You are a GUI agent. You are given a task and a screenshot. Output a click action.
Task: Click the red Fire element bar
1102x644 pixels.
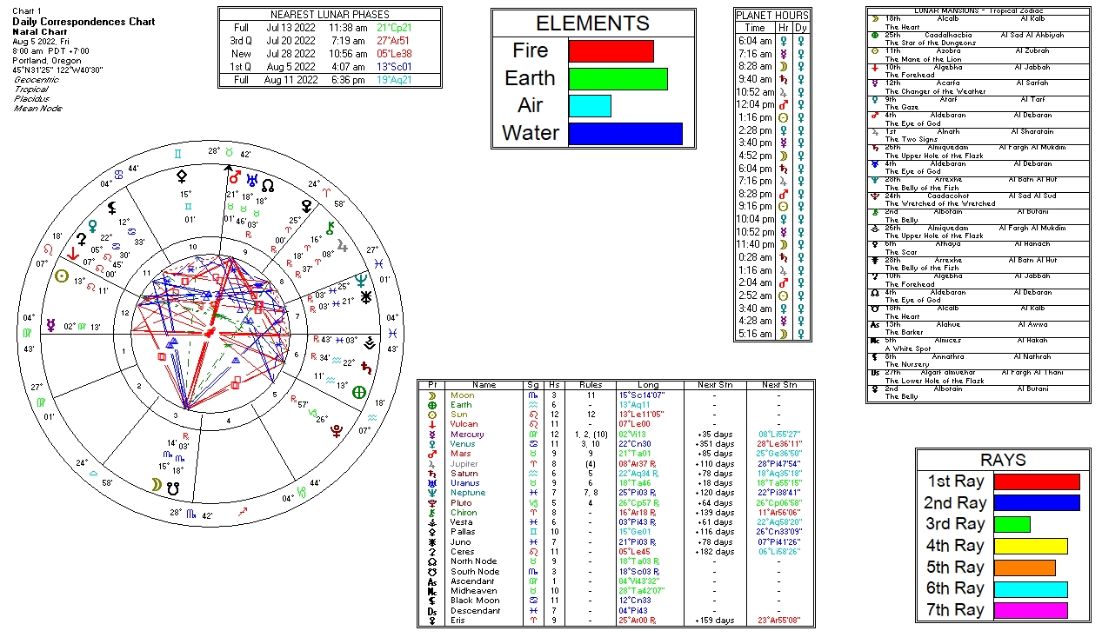point(611,50)
